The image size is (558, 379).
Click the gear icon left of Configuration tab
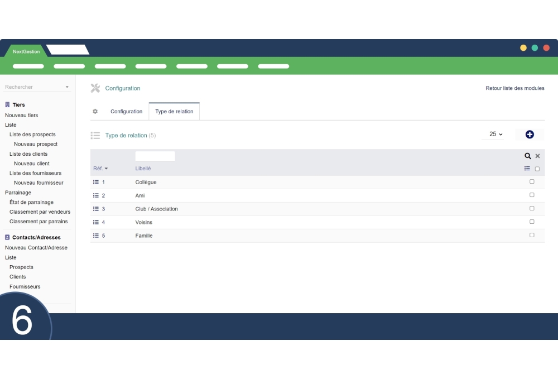95,111
